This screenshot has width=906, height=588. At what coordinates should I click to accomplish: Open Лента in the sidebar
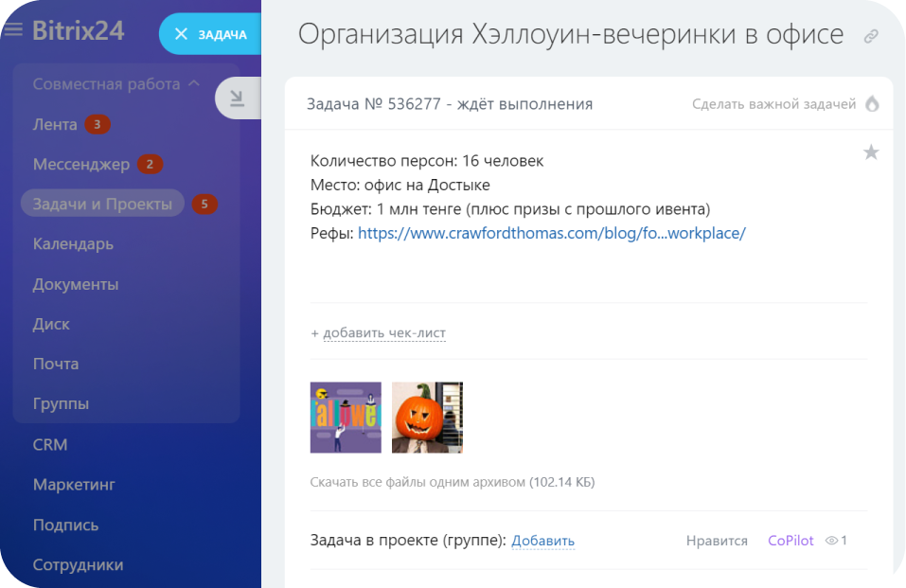[x=55, y=124]
